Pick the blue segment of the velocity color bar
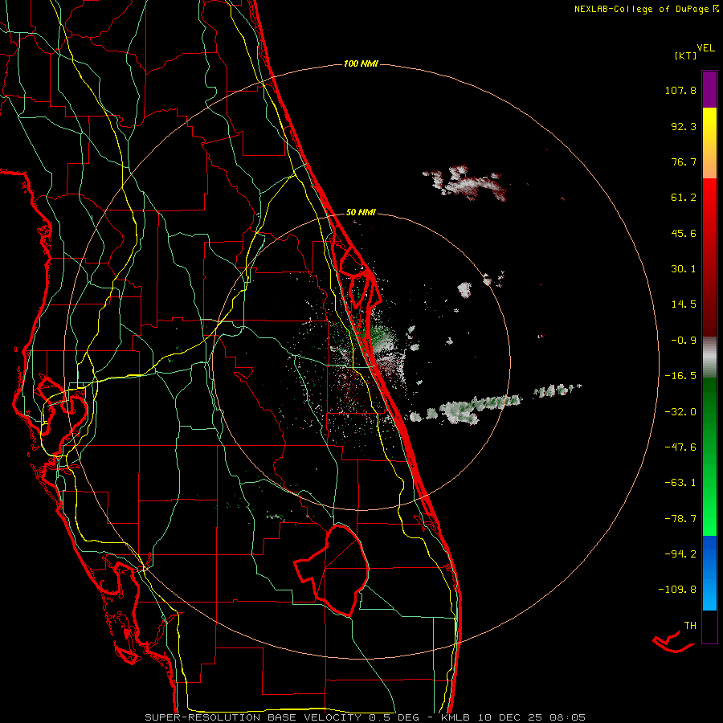Viewport: 723px width, 723px height. click(709, 573)
